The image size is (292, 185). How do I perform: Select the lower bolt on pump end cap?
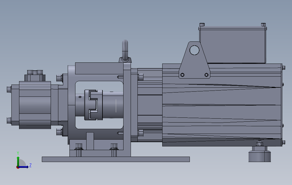(9, 121)
